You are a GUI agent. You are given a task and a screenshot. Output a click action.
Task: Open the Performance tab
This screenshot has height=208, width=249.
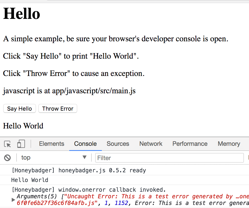pyautogui.click(x=190, y=144)
